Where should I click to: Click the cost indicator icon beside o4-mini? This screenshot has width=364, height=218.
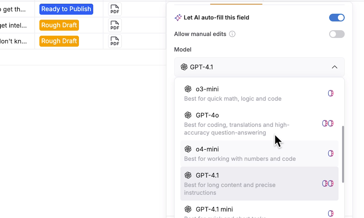[x=331, y=153]
